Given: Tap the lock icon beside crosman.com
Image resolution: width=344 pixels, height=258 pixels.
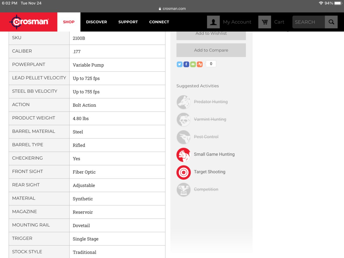Looking at the screenshot, I should point(160,9).
